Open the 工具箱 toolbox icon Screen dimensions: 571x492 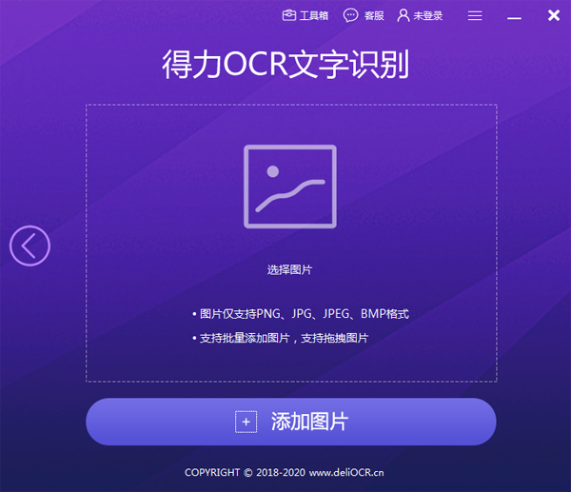click(289, 15)
